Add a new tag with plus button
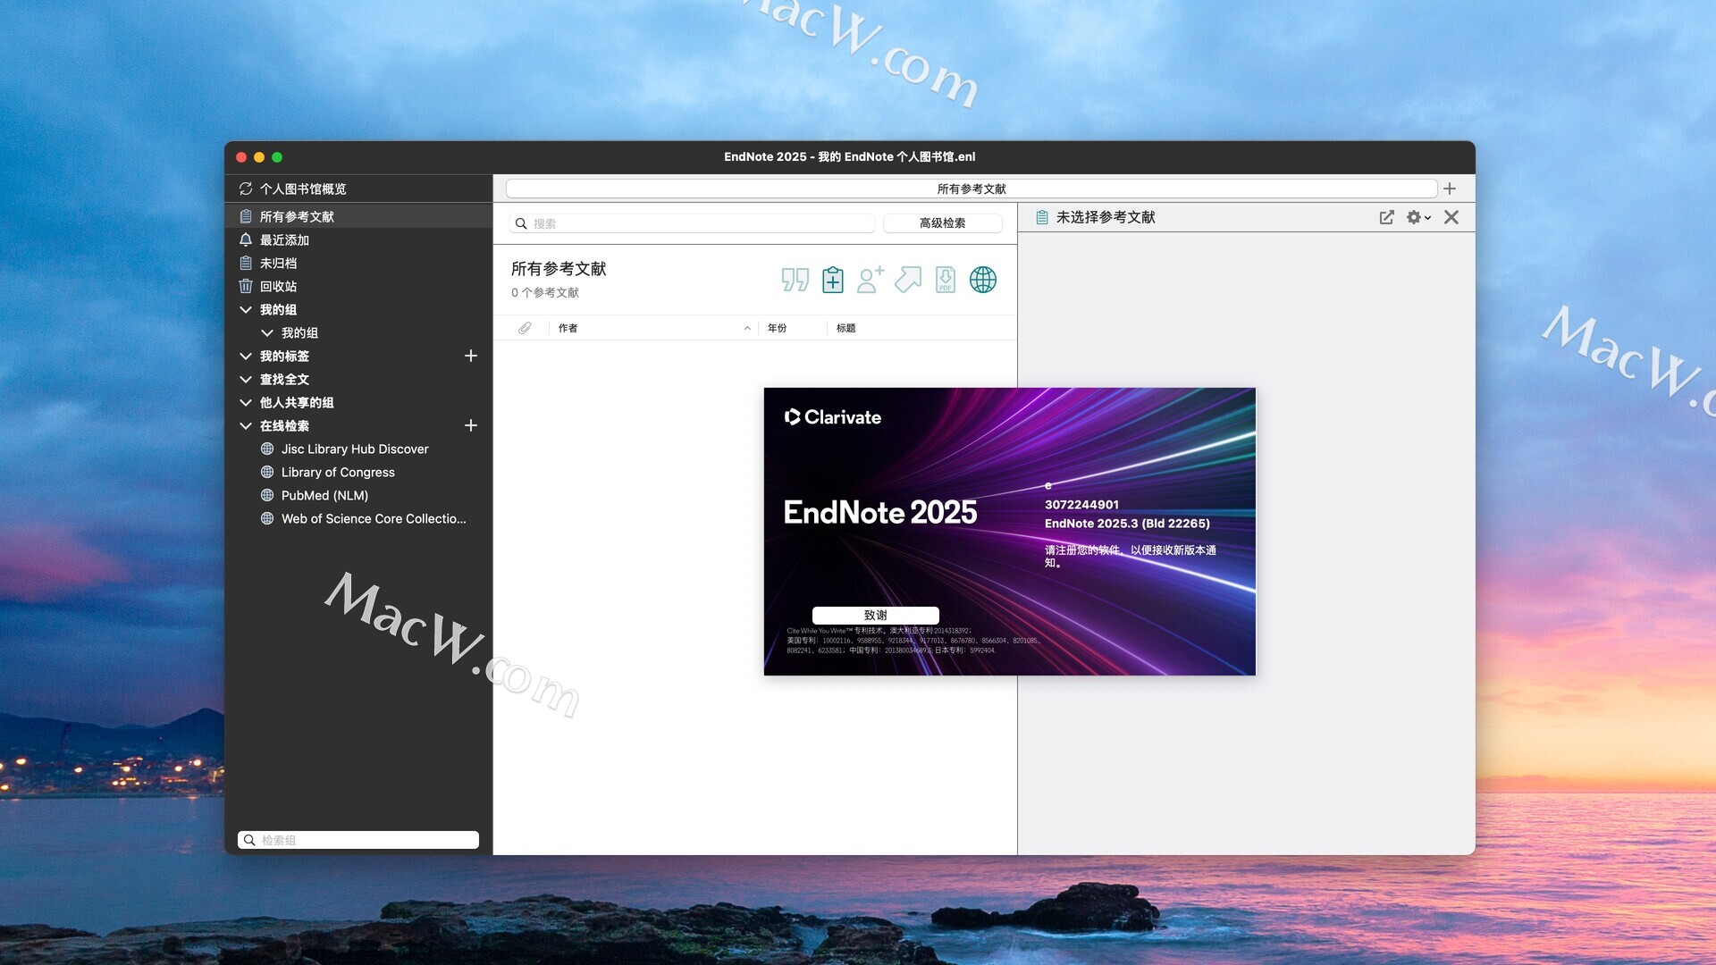The width and height of the screenshot is (1716, 965). (471, 356)
